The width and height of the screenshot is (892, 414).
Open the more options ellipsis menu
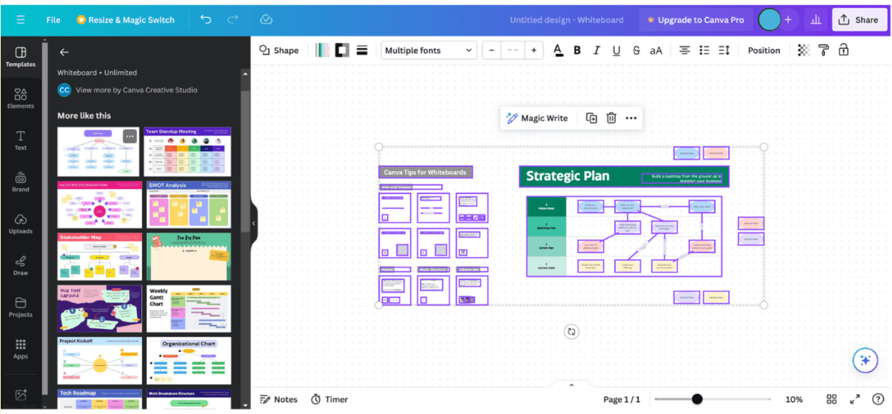tap(631, 118)
